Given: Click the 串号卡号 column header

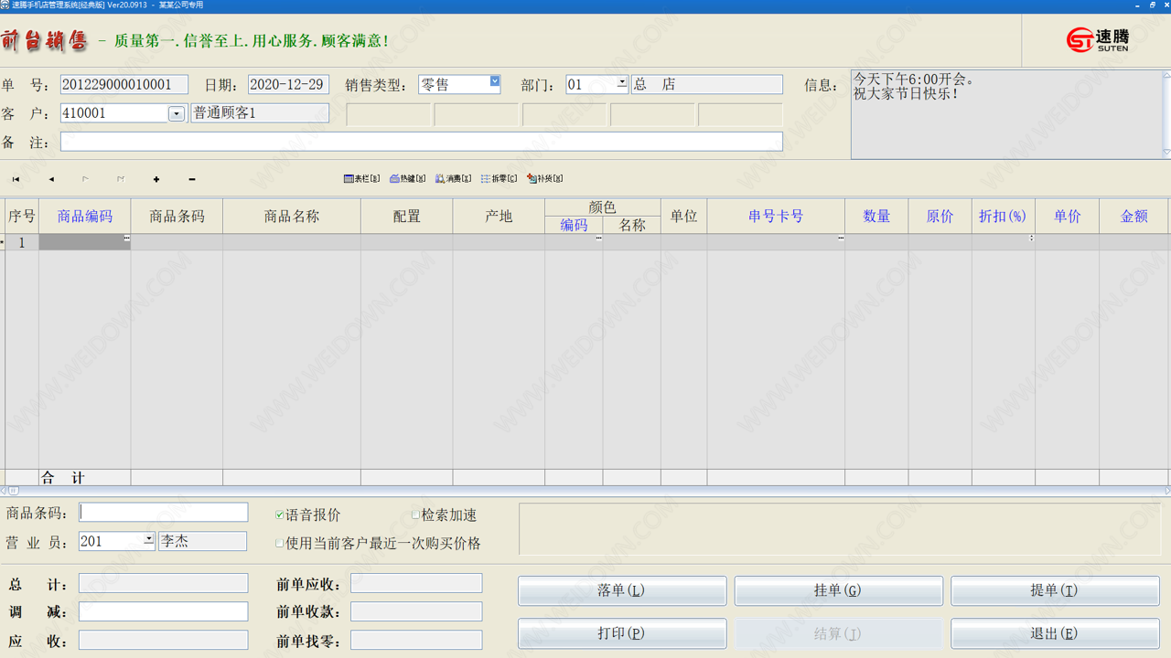Looking at the screenshot, I should tap(776, 217).
